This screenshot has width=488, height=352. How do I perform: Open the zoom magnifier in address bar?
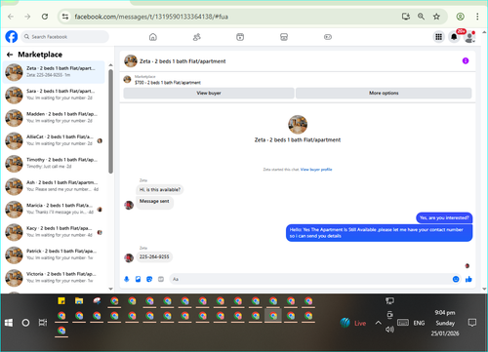[421, 17]
